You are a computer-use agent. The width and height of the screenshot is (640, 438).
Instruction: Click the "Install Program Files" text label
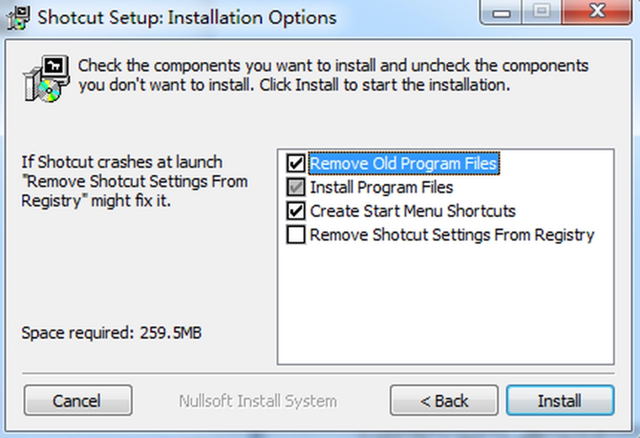point(381,188)
